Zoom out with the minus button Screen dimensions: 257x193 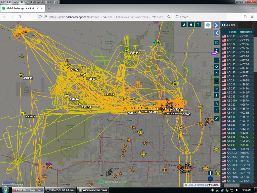coord(210,179)
